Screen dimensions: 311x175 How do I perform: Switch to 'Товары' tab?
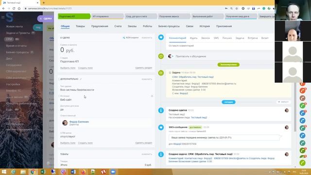(80, 26)
